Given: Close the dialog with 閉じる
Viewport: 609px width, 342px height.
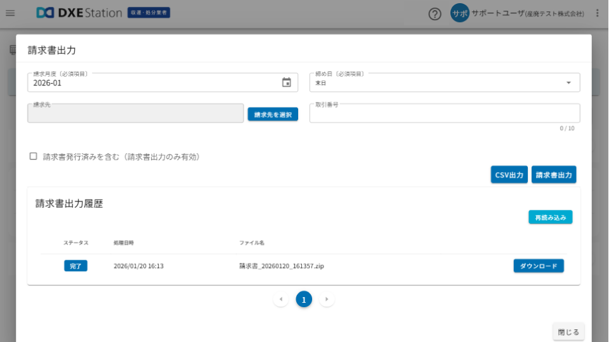Looking at the screenshot, I should coord(568,331).
